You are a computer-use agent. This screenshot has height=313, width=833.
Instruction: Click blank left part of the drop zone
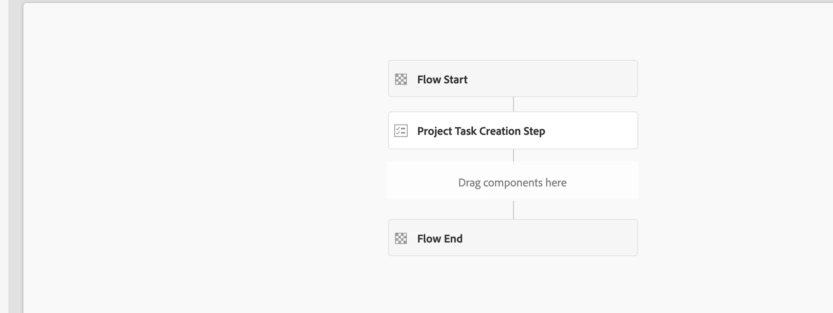[417, 181]
